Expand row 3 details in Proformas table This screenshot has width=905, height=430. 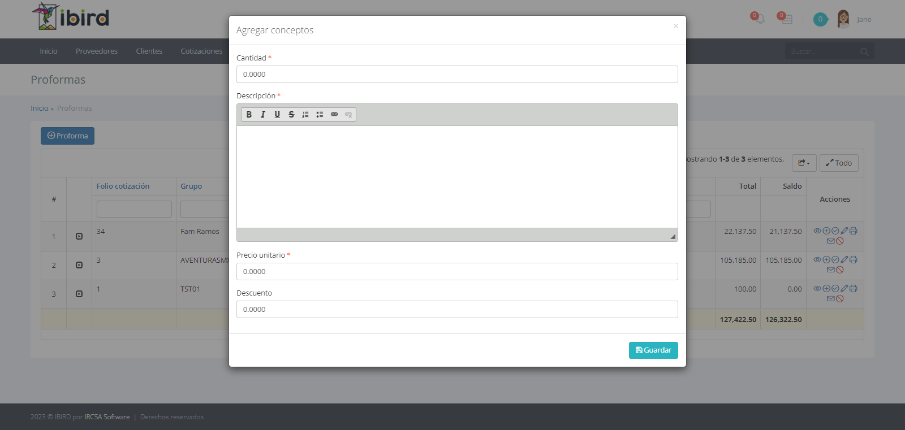79,294
